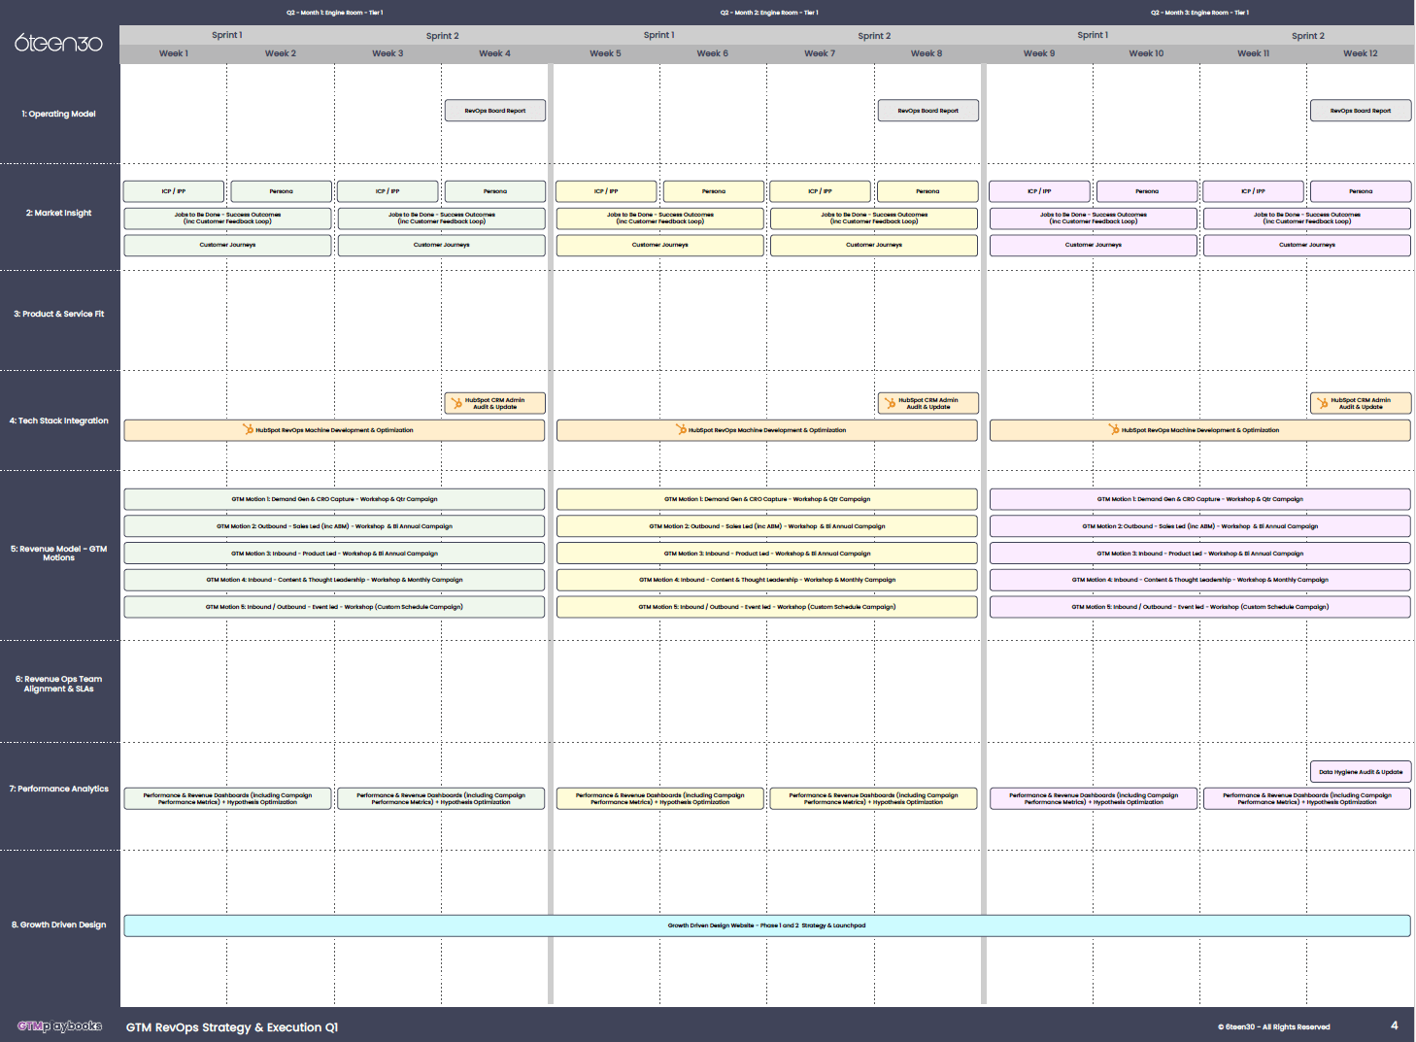Click the Week 9 column header

[x=1039, y=53]
